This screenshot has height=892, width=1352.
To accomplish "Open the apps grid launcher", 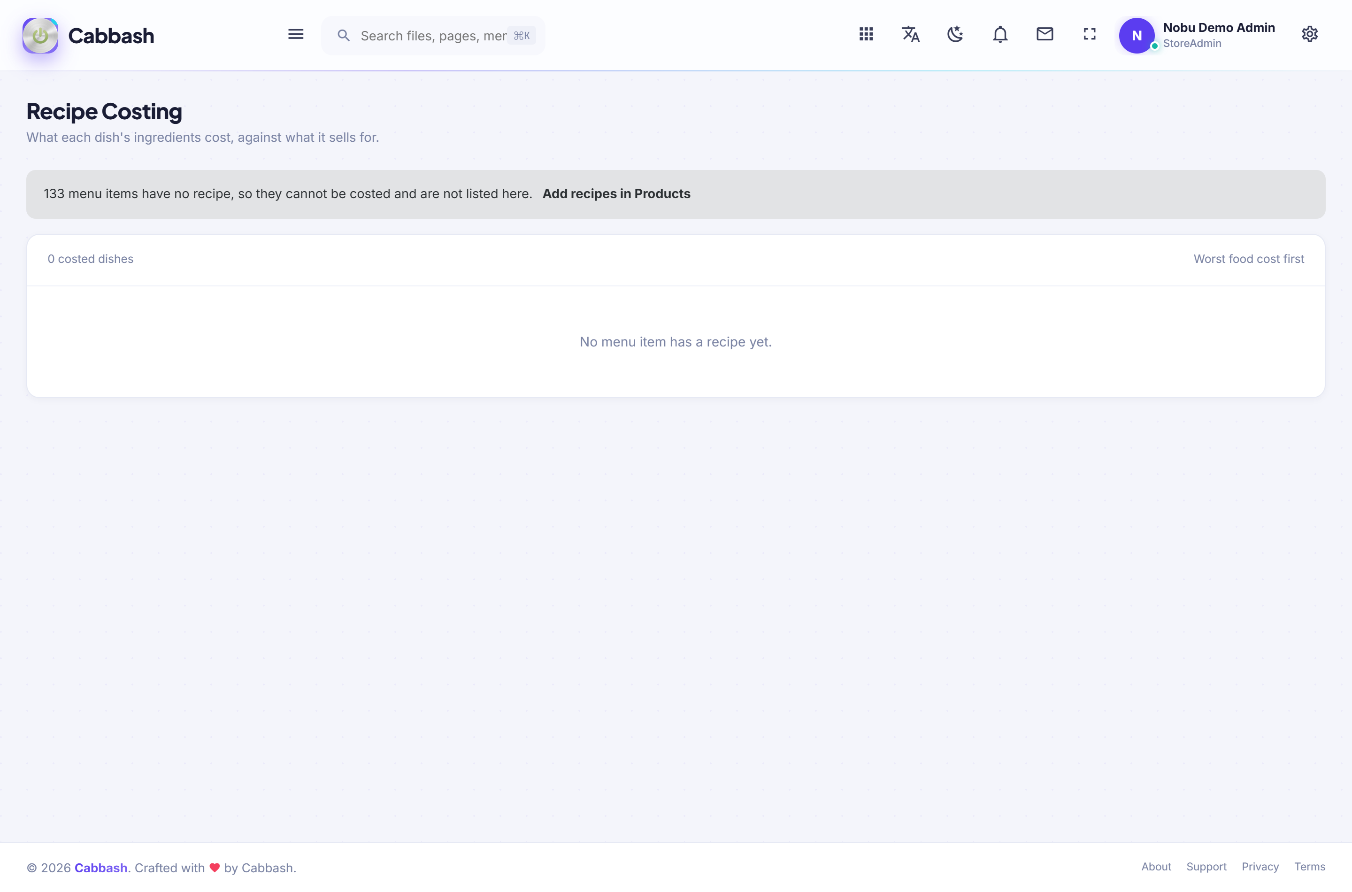I will tap(866, 35).
